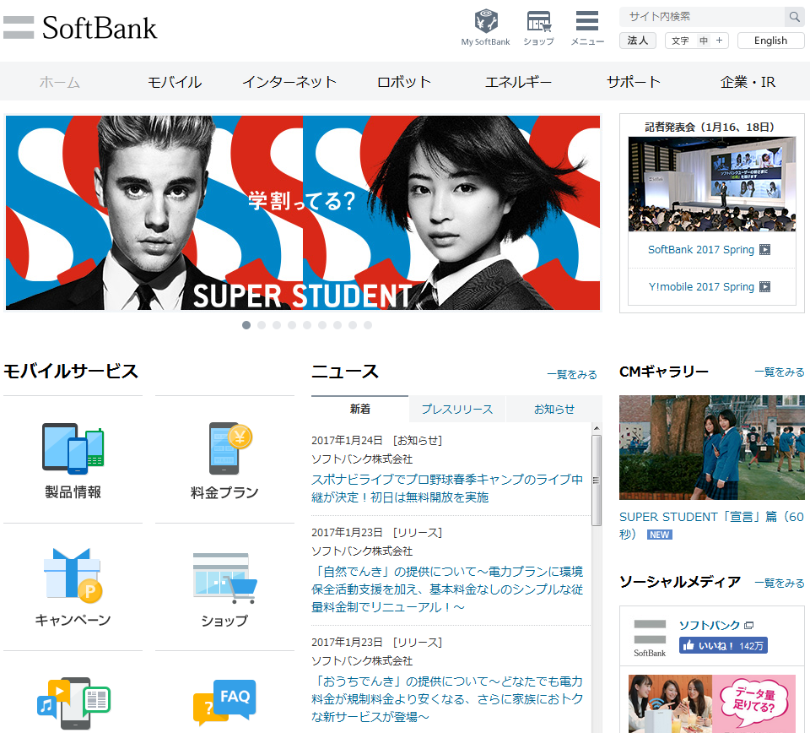Open 料金プラン text label
The width and height of the screenshot is (810, 733).
click(x=224, y=492)
